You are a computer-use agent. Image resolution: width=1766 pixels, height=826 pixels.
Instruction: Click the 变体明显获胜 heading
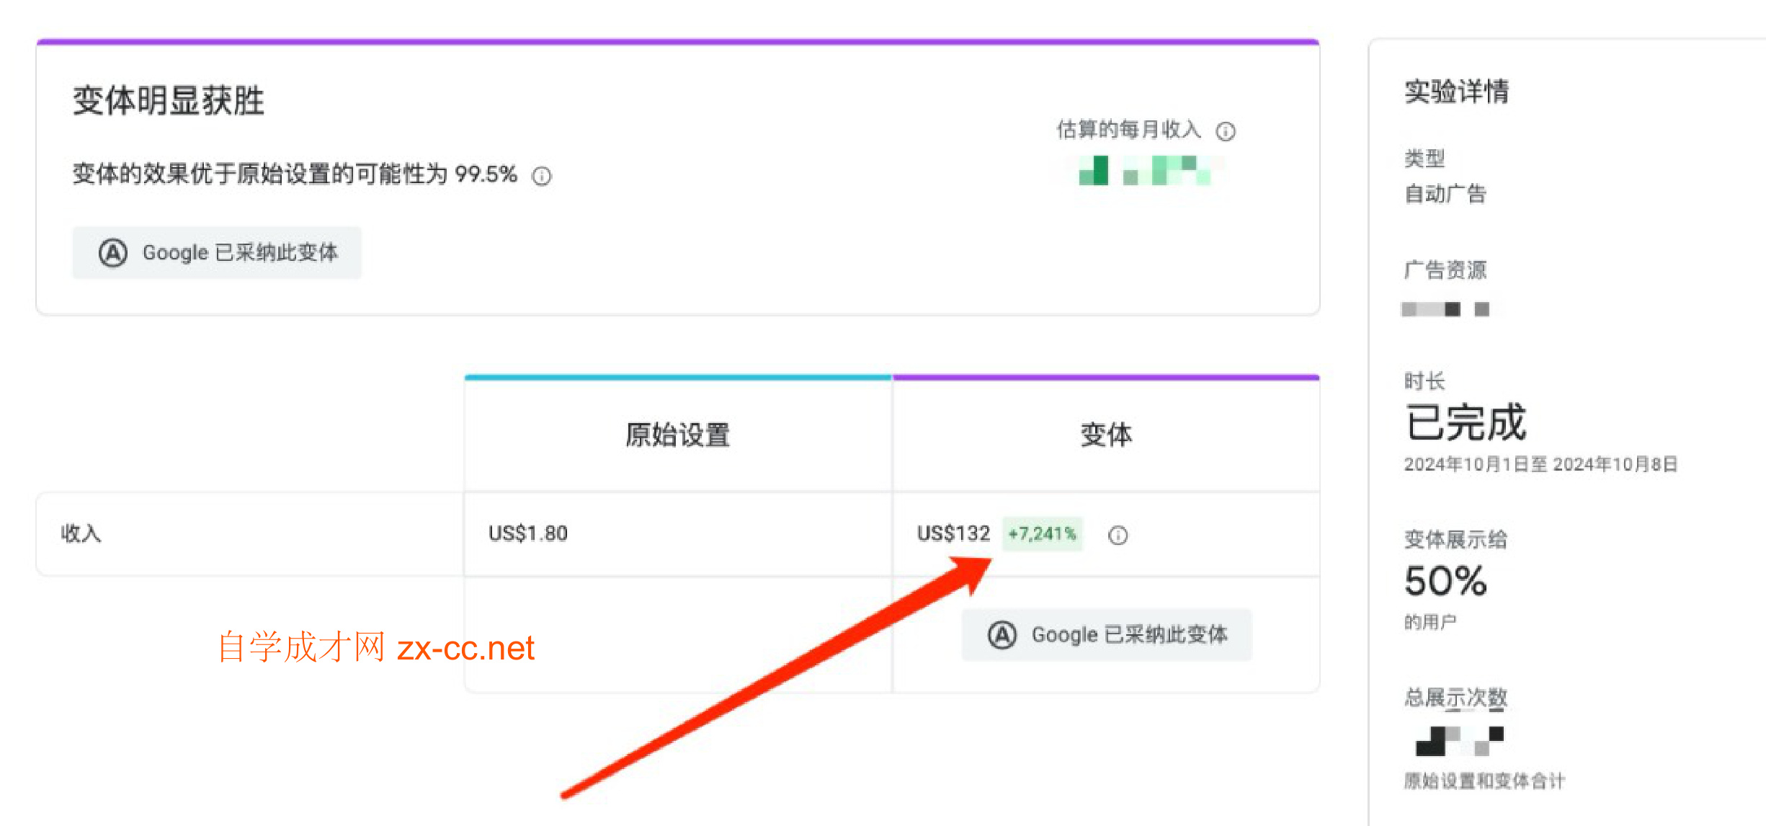(x=169, y=100)
